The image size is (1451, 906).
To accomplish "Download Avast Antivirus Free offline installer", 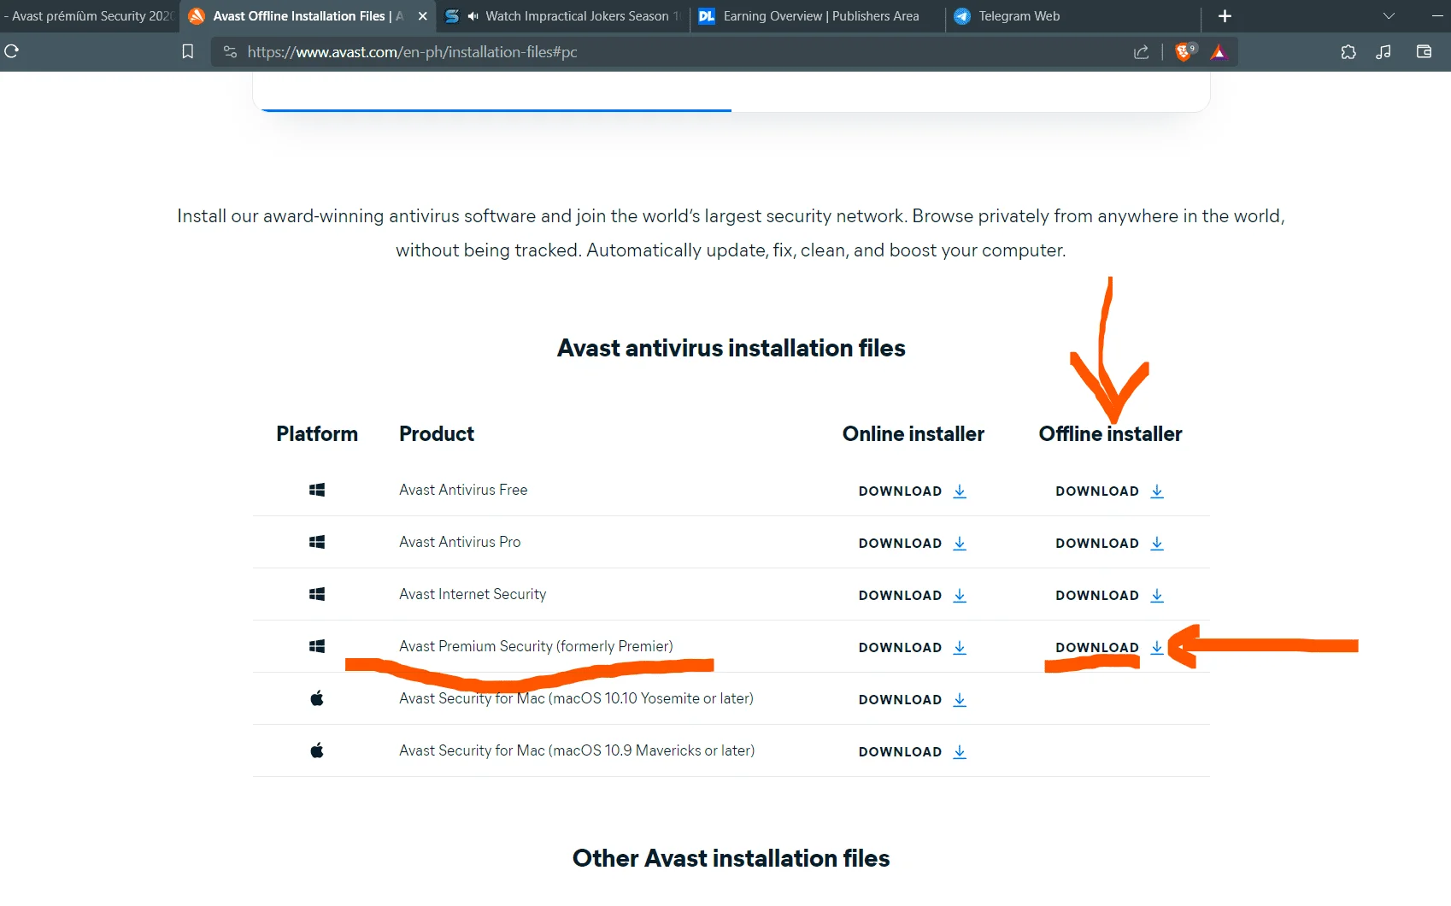I will [1110, 491].
